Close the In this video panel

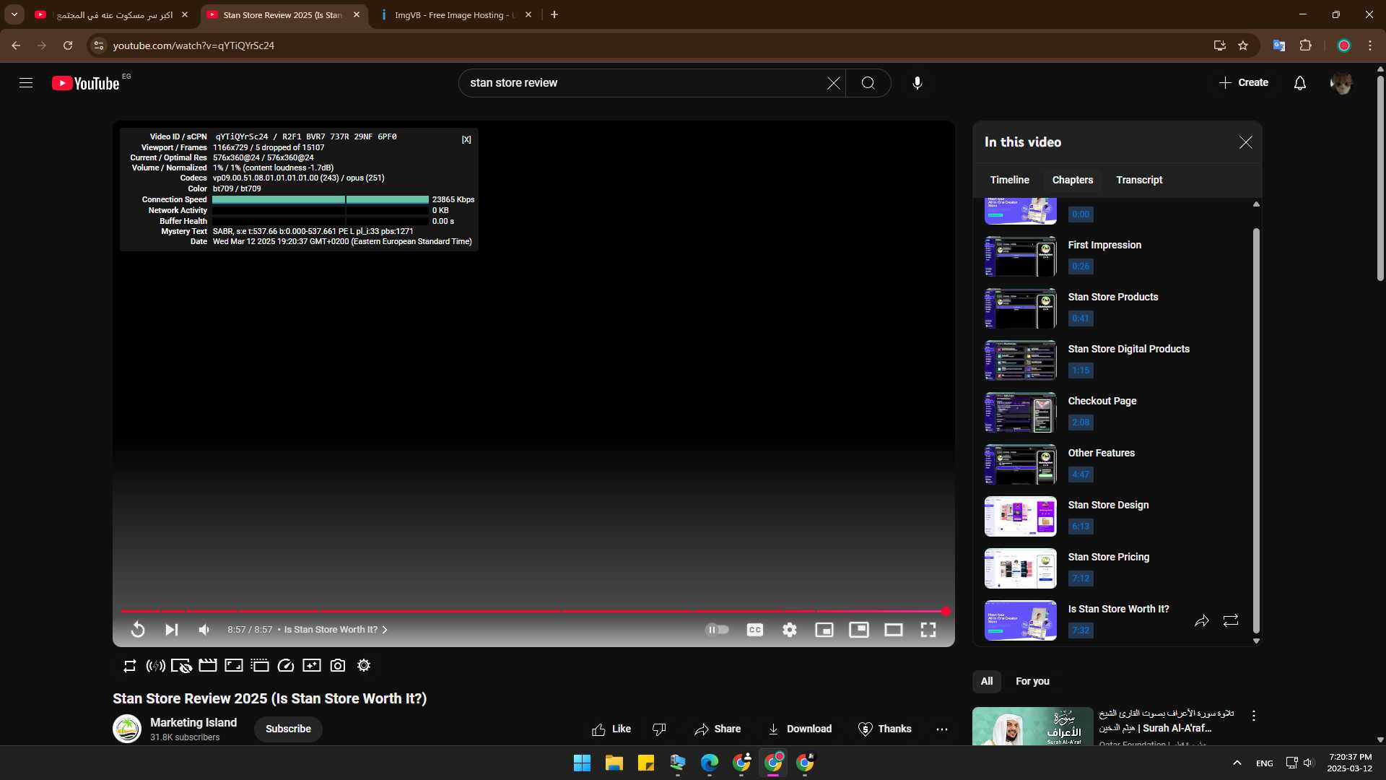click(1245, 142)
